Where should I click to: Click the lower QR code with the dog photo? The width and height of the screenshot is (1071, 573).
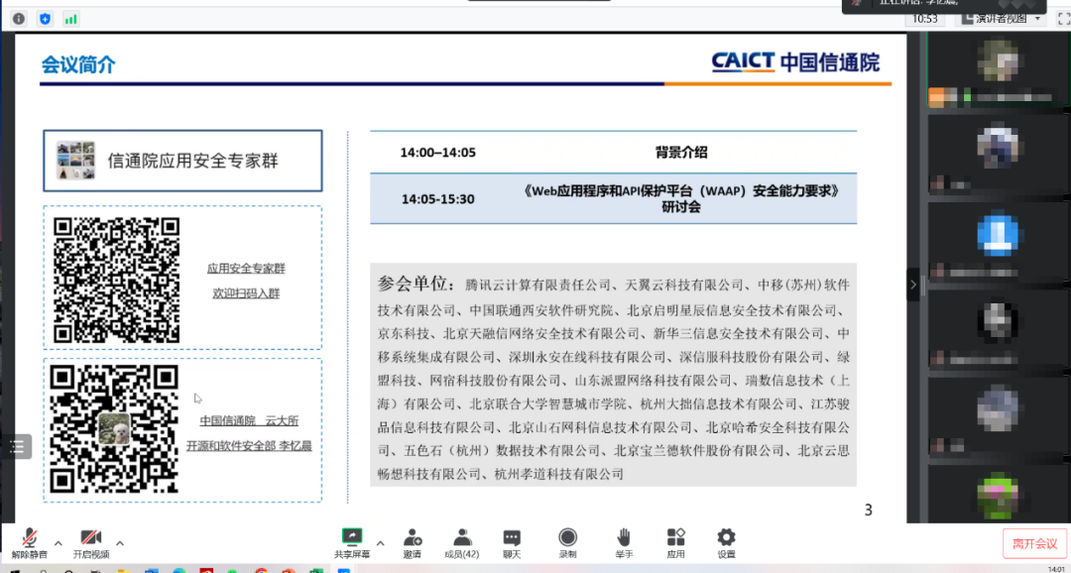[x=114, y=429]
